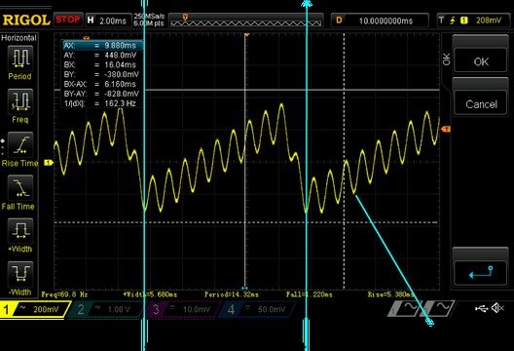Click the trigger edge type icon
This screenshot has height=351, width=514.
point(453,20)
